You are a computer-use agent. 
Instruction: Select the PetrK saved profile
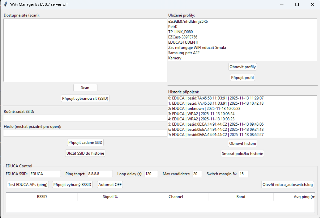click(x=242, y=27)
